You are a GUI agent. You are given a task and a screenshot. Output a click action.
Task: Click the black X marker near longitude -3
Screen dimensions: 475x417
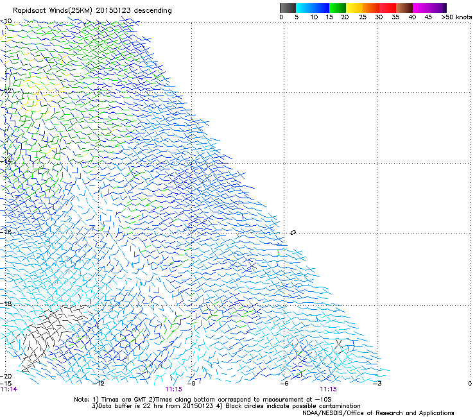(339, 344)
